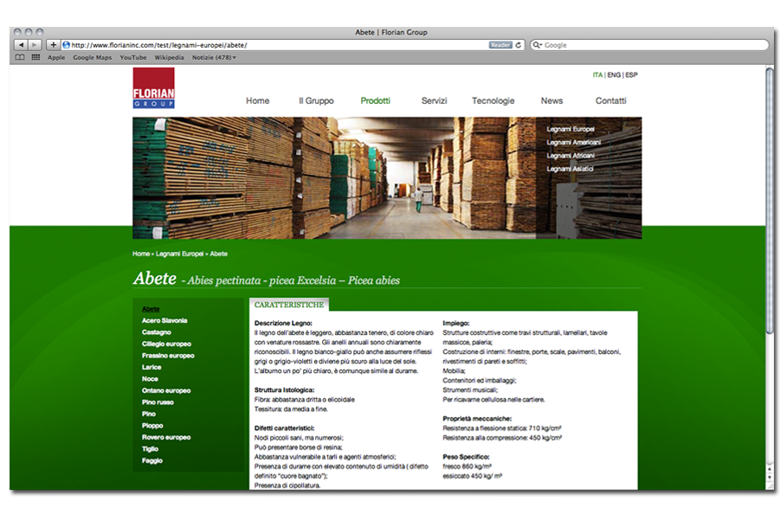Open the Prodotti menu
The height and width of the screenshot is (521, 780).
[x=375, y=100]
